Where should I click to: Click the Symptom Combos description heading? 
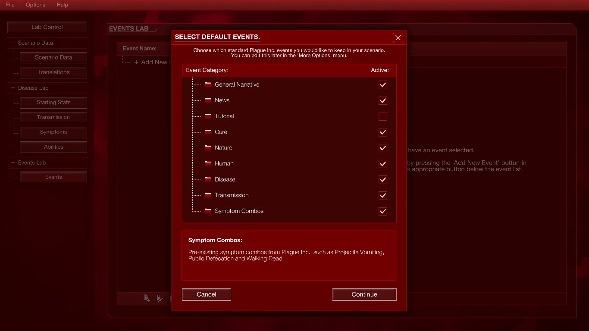[215, 240]
